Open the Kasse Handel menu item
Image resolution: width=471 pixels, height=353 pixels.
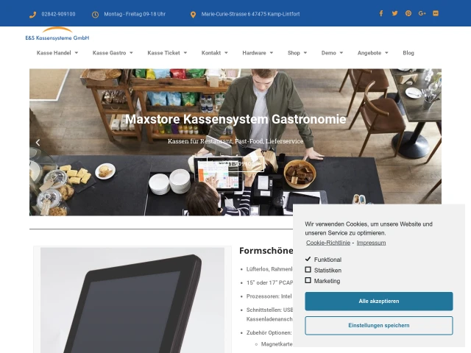(54, 53)
